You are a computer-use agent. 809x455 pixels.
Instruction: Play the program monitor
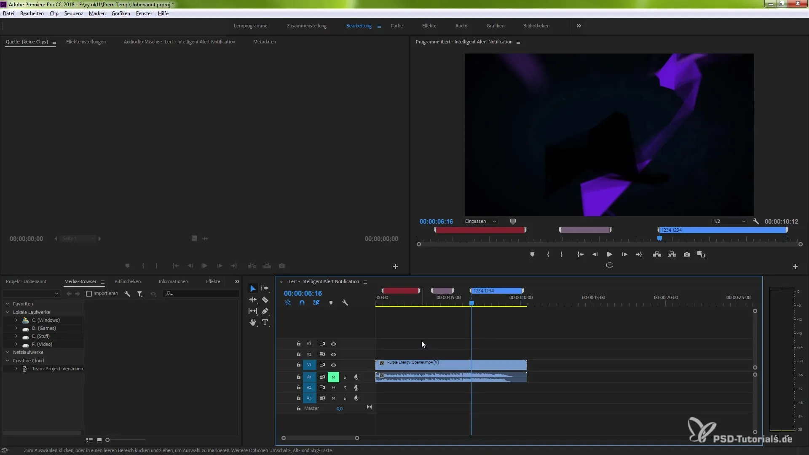609,254
